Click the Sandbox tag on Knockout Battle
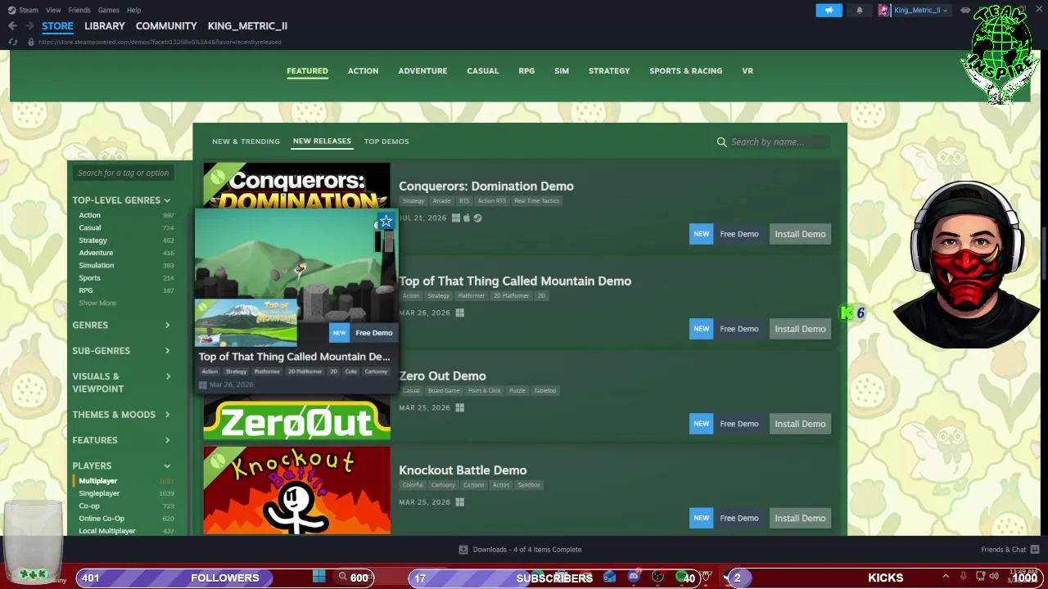Viewport: 1048px width, 589px height. coord(529,485)
